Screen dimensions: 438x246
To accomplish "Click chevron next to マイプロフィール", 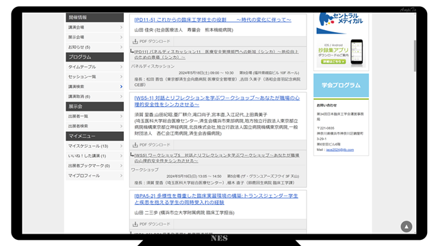I will [x=121, y=176].
